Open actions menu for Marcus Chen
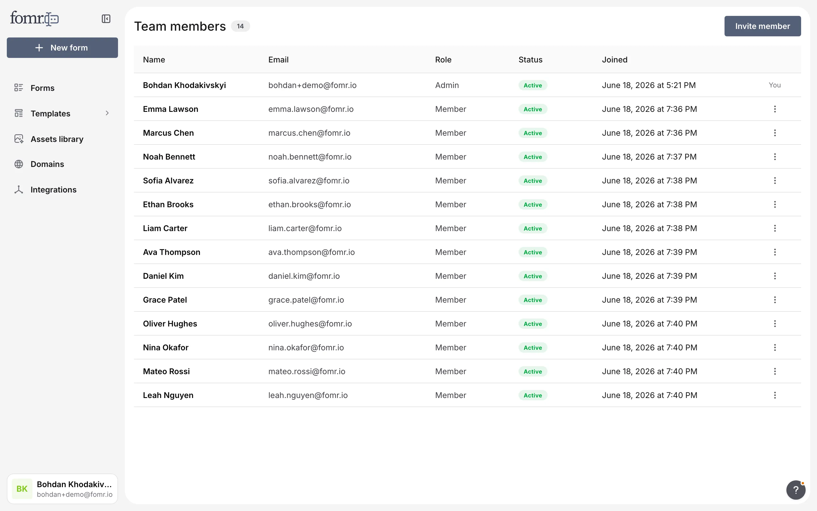The image size is (817, 511). 775,133
